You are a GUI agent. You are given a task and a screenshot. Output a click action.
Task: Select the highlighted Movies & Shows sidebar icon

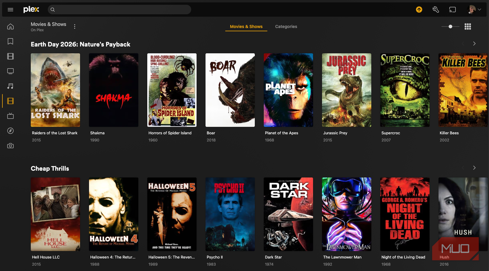(x=10, y=101)
